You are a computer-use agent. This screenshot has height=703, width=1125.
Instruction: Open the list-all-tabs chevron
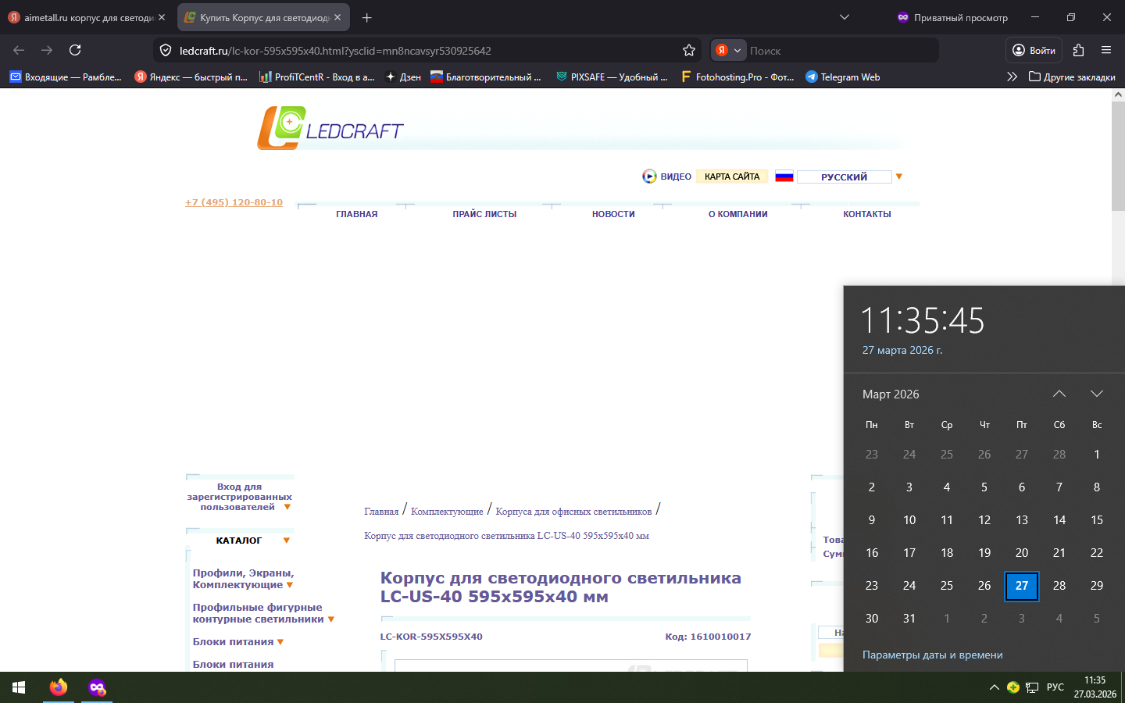tap(845, 17)
